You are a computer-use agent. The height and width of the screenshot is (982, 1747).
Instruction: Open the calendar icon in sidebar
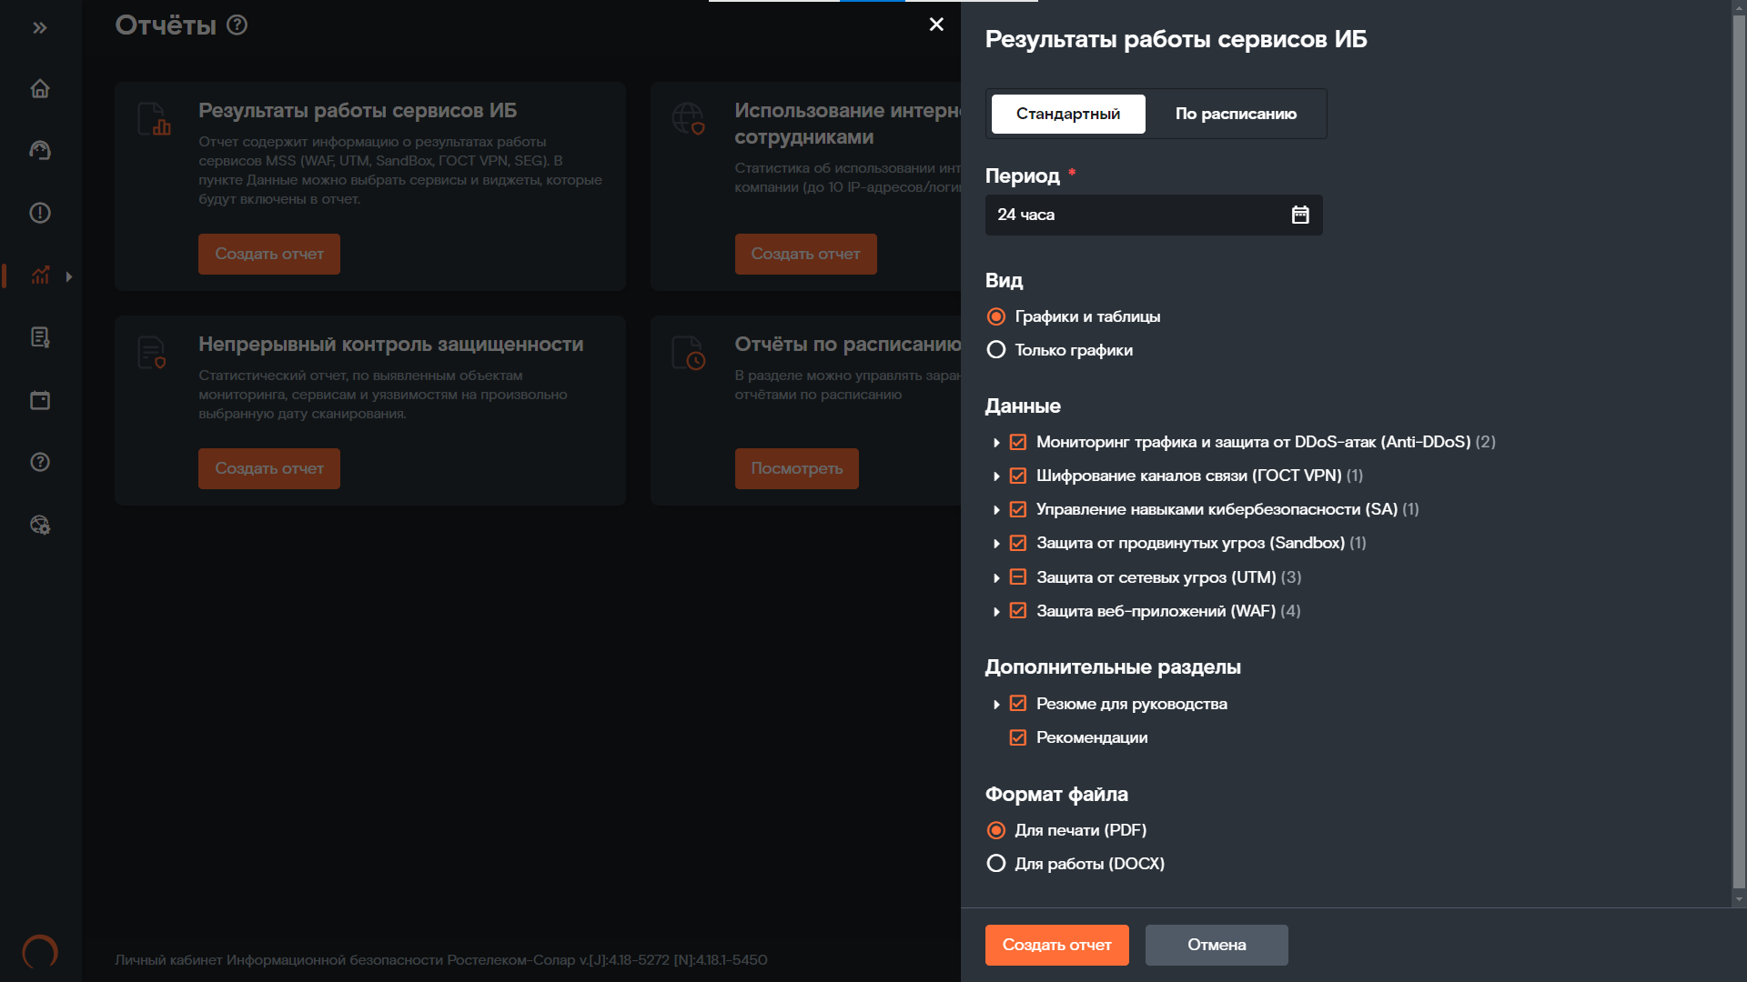40,400
